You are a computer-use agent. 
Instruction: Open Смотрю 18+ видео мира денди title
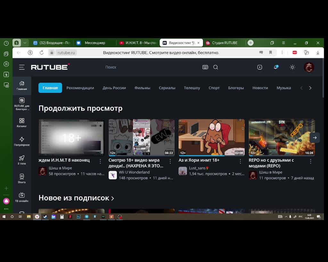136,163
